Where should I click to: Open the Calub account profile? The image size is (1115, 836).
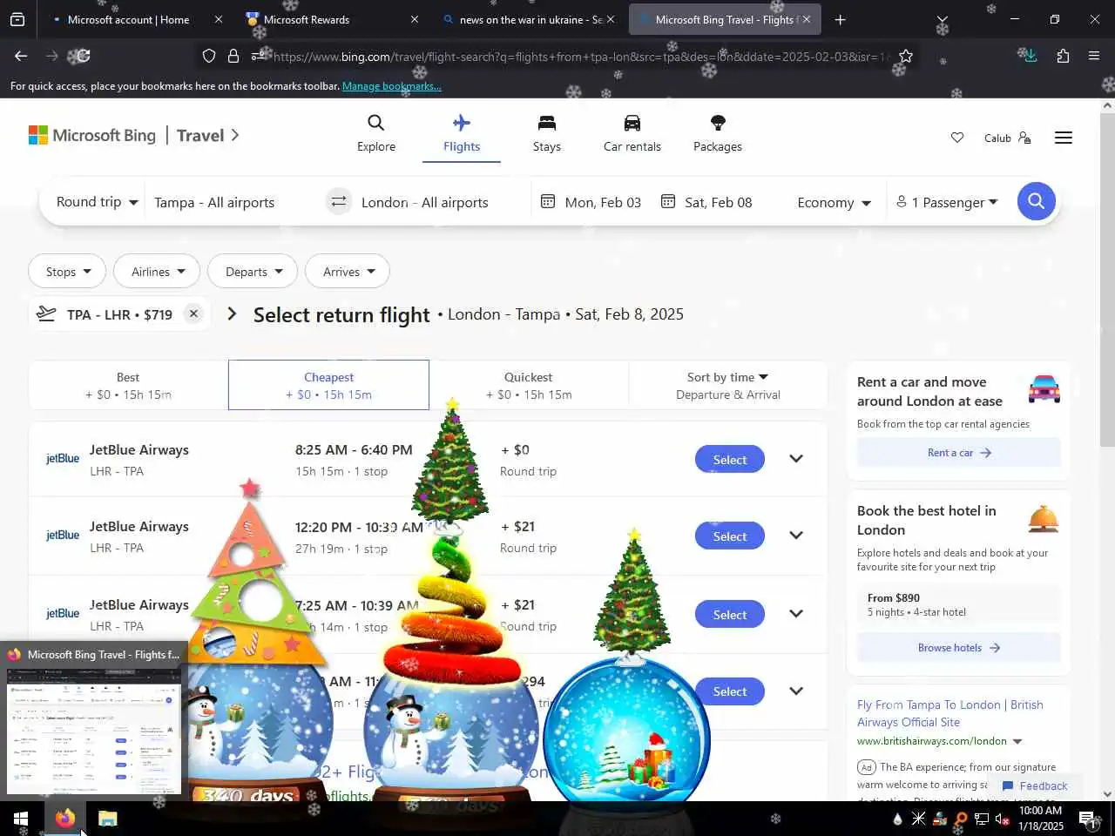pyautogui.click(x=1007, y=138)
